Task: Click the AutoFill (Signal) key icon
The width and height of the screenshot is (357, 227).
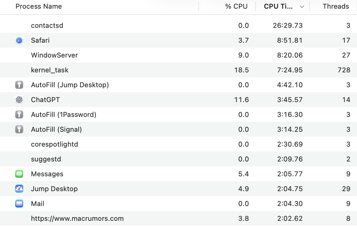Action: point(19,129)
